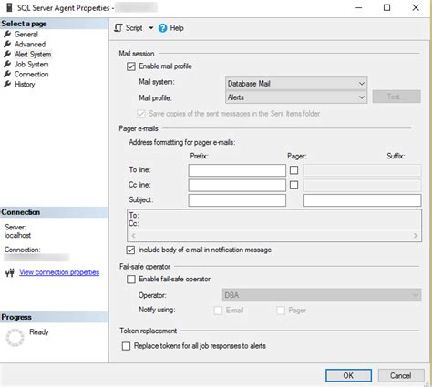Switch to Job System page
Screen dimensions: 432x387
[x=32, y=64]
